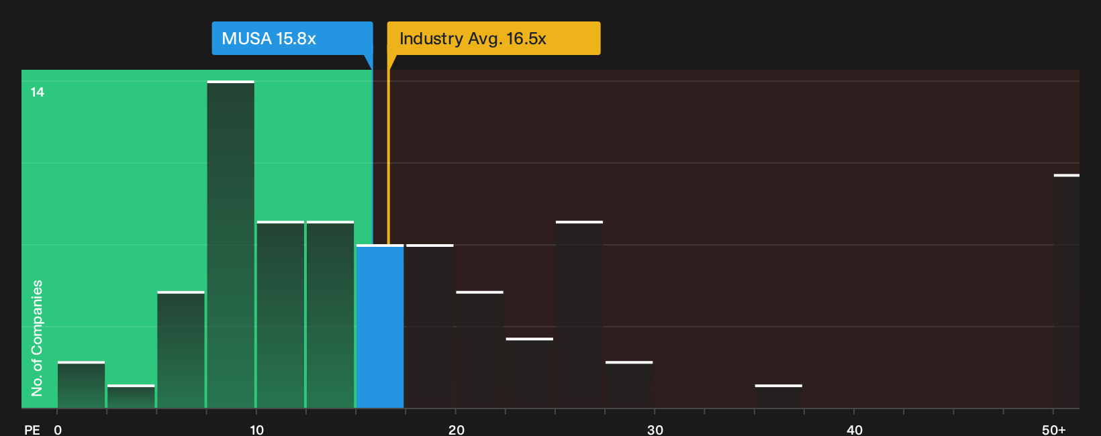Click the first bar at PE 0
1101x436 pixels.
(81, 385)
